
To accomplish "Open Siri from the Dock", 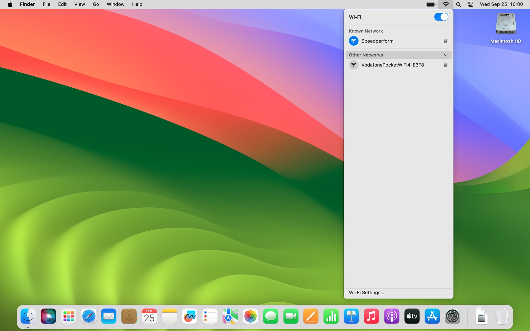I will [x=48, y=316].
